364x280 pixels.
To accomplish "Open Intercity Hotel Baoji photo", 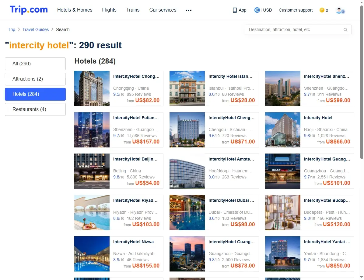I will click(x=283, y=130).
